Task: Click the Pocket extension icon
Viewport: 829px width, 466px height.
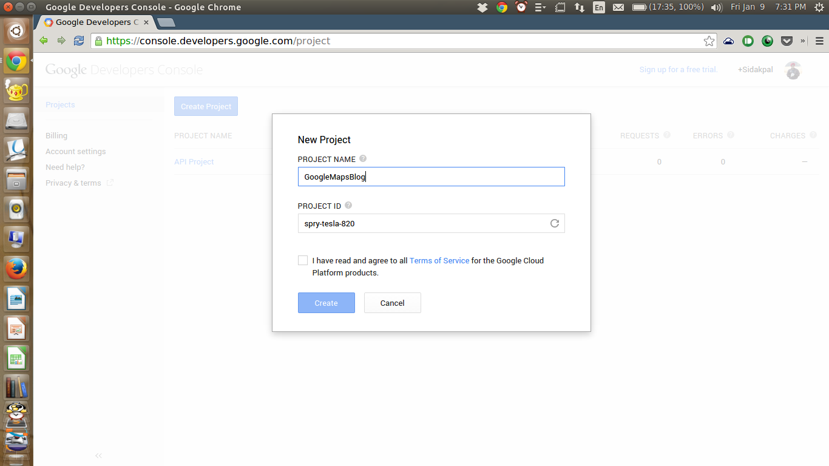Action: click(x=787, y=41)
